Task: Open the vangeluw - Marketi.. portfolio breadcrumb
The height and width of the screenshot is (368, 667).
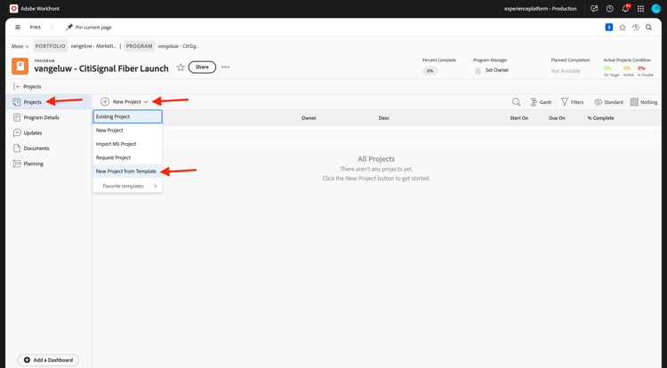Action: pos(93,46)
